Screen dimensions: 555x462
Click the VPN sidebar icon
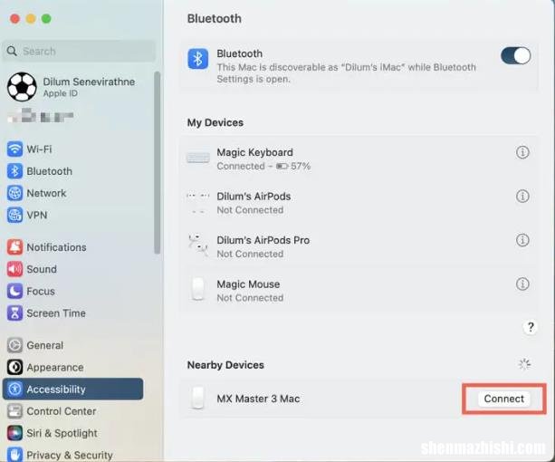click(x=14, y=215)
